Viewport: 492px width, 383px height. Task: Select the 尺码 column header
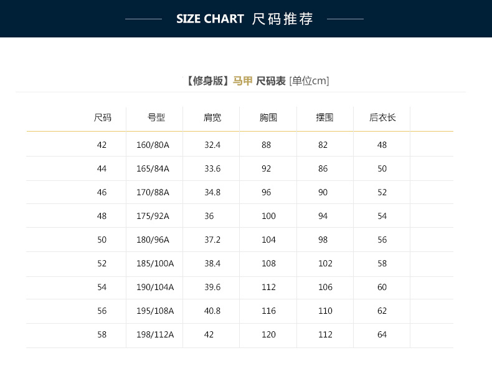pos(102,117)
